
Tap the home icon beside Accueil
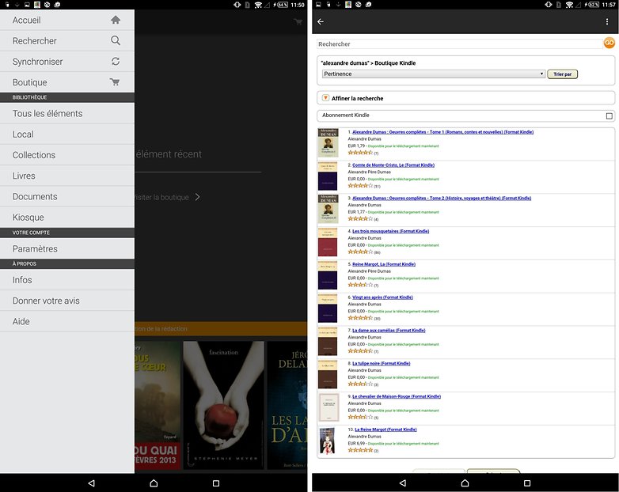tap(116, 20)
